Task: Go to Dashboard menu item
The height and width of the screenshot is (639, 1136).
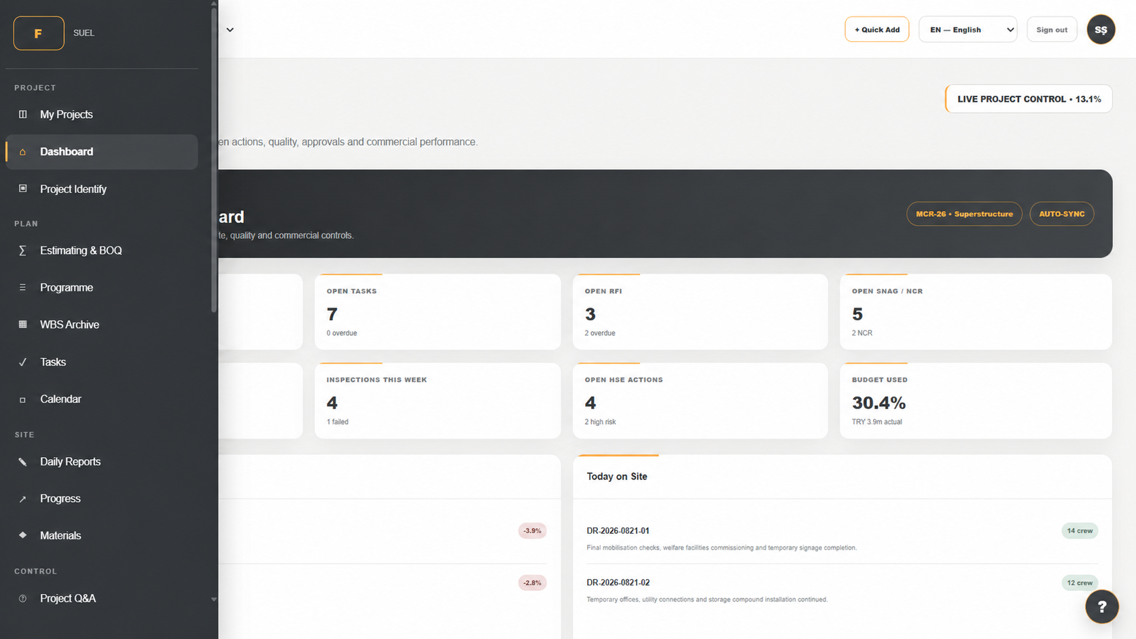Action: click(x=102, y=151)
